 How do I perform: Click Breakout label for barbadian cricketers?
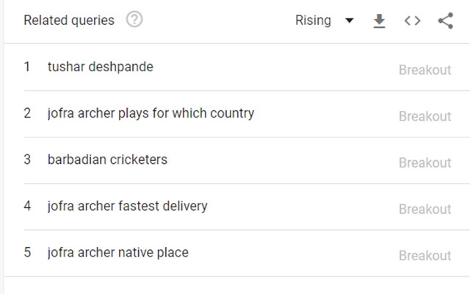pos(424,162)
